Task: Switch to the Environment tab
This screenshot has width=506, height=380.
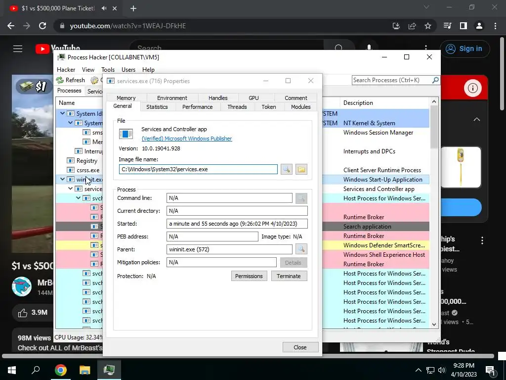Action: coord(172,98)
